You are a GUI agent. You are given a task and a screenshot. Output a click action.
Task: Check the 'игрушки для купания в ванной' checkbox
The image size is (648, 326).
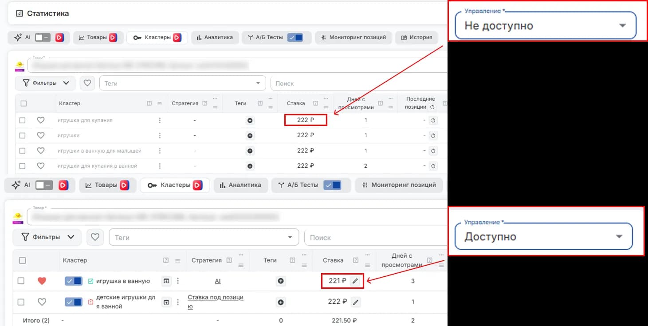(x=23, y=166)
